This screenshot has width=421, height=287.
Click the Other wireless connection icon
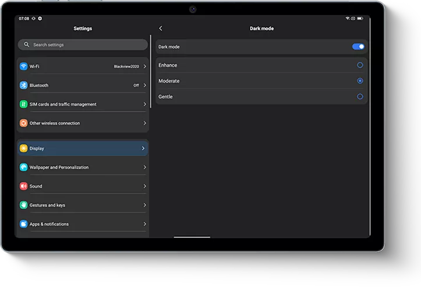[24, 123]
